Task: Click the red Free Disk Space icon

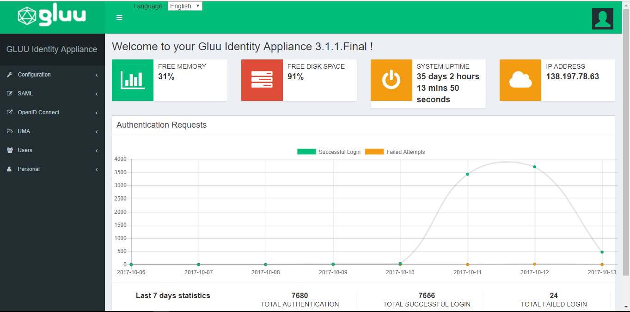Action: 262,80
